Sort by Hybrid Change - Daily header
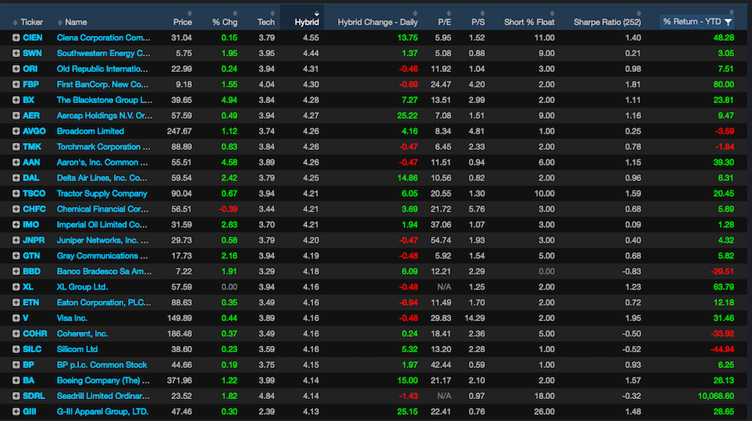Image resolution: width=752 pixels, height=421 pixels. click(377, 22)
